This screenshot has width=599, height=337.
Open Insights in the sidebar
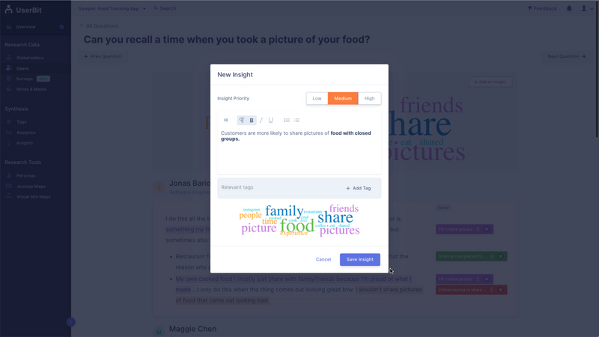(x=25, y=143)
